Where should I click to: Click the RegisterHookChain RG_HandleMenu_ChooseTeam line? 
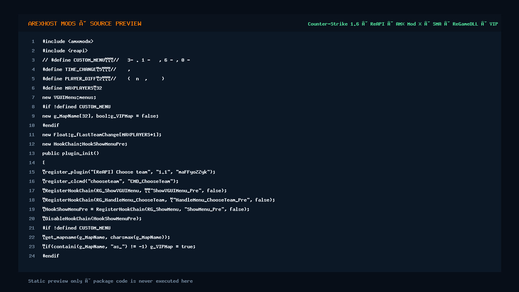[159, 200]
